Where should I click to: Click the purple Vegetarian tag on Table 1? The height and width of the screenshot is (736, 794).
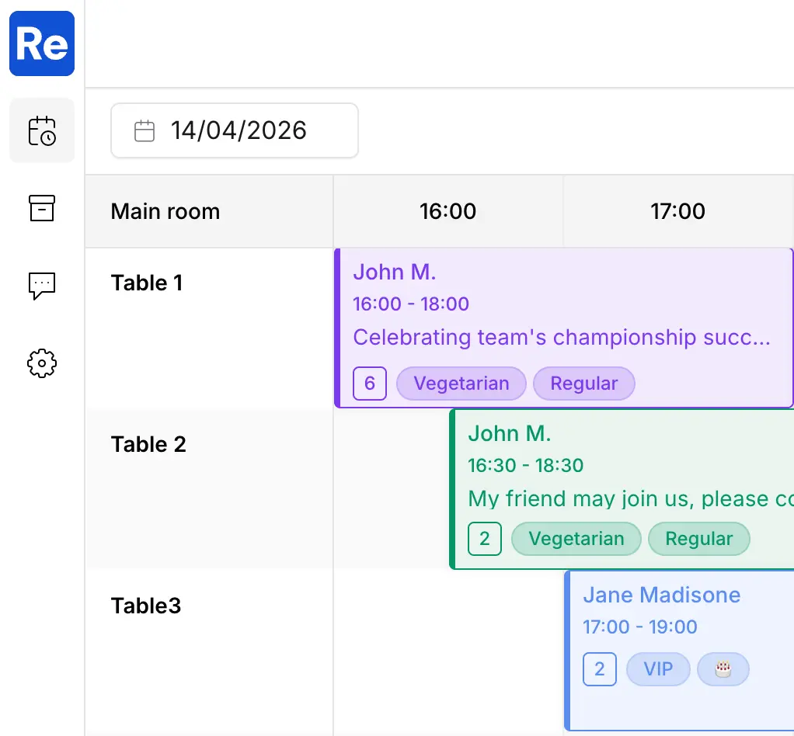[x=461, y=384]
